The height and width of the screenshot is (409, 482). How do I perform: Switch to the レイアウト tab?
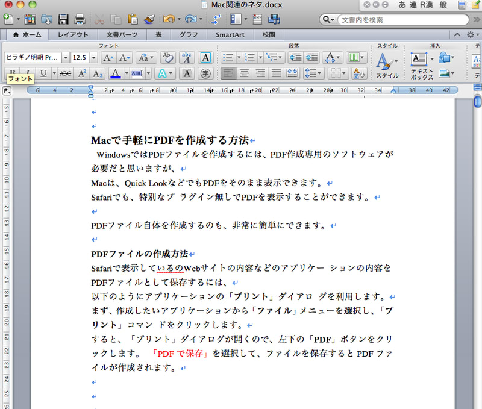[x=73, y=35]
